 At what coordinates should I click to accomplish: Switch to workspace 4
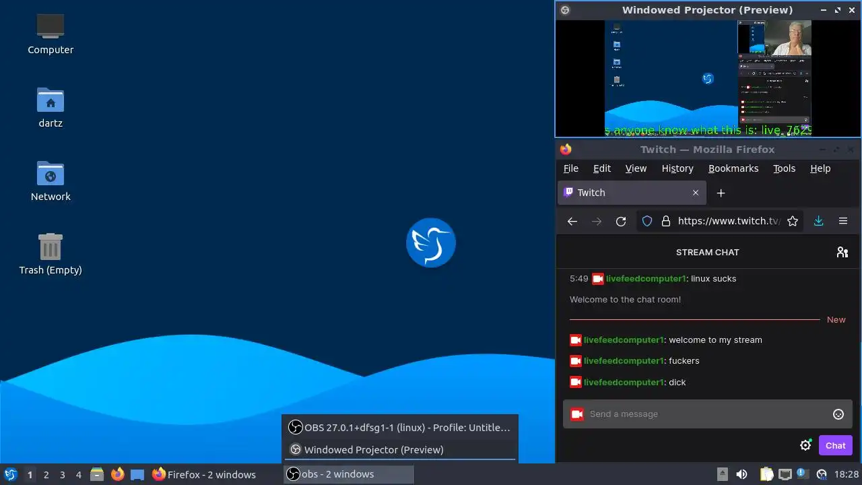[78, 475]
